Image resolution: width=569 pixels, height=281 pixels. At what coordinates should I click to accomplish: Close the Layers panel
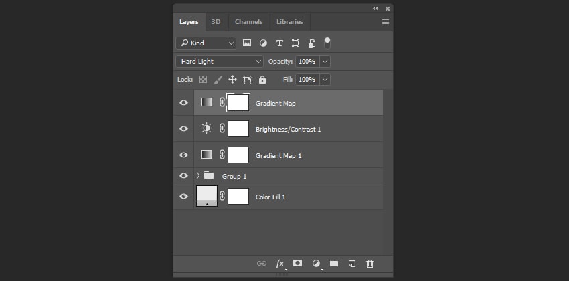tap(388, 9)
